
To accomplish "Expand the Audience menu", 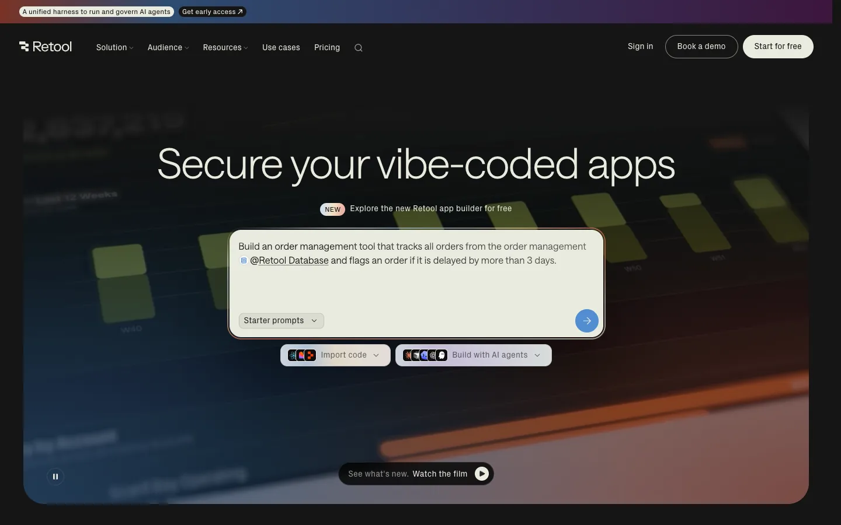I will [x=168, y=47].
